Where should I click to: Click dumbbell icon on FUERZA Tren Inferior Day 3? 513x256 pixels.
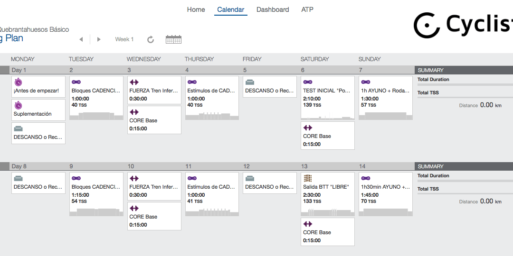(x=134, y=82)
